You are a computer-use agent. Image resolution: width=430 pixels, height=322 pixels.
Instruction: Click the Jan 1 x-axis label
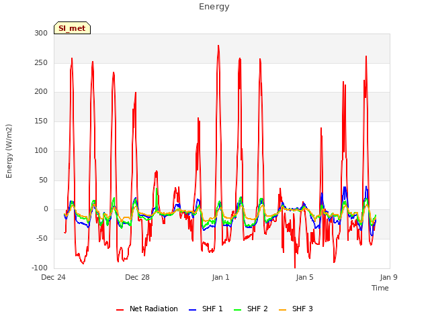pos(221,277)
